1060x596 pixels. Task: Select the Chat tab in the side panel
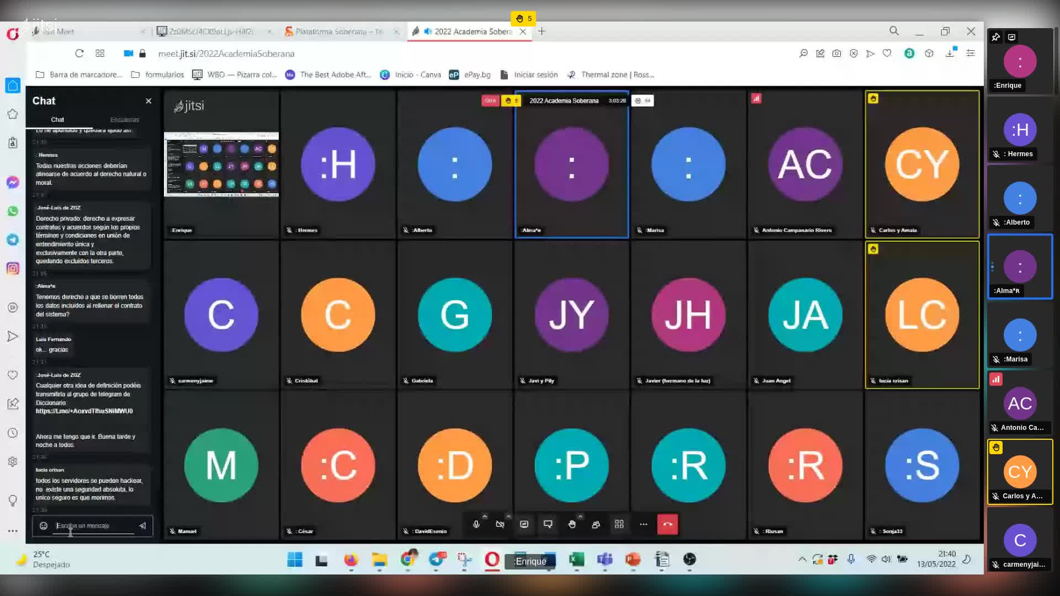57,120
